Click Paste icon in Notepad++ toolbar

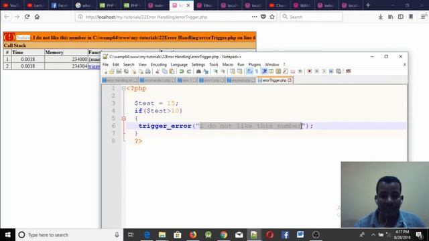(x=172, y=72)
